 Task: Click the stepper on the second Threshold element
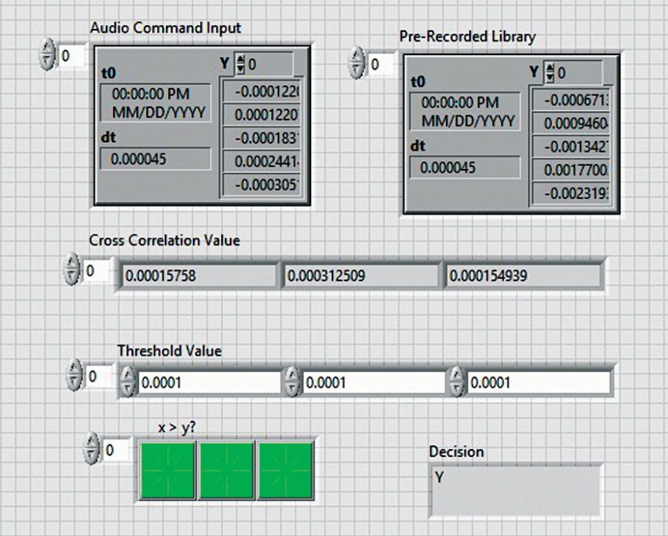coord(293,383)
